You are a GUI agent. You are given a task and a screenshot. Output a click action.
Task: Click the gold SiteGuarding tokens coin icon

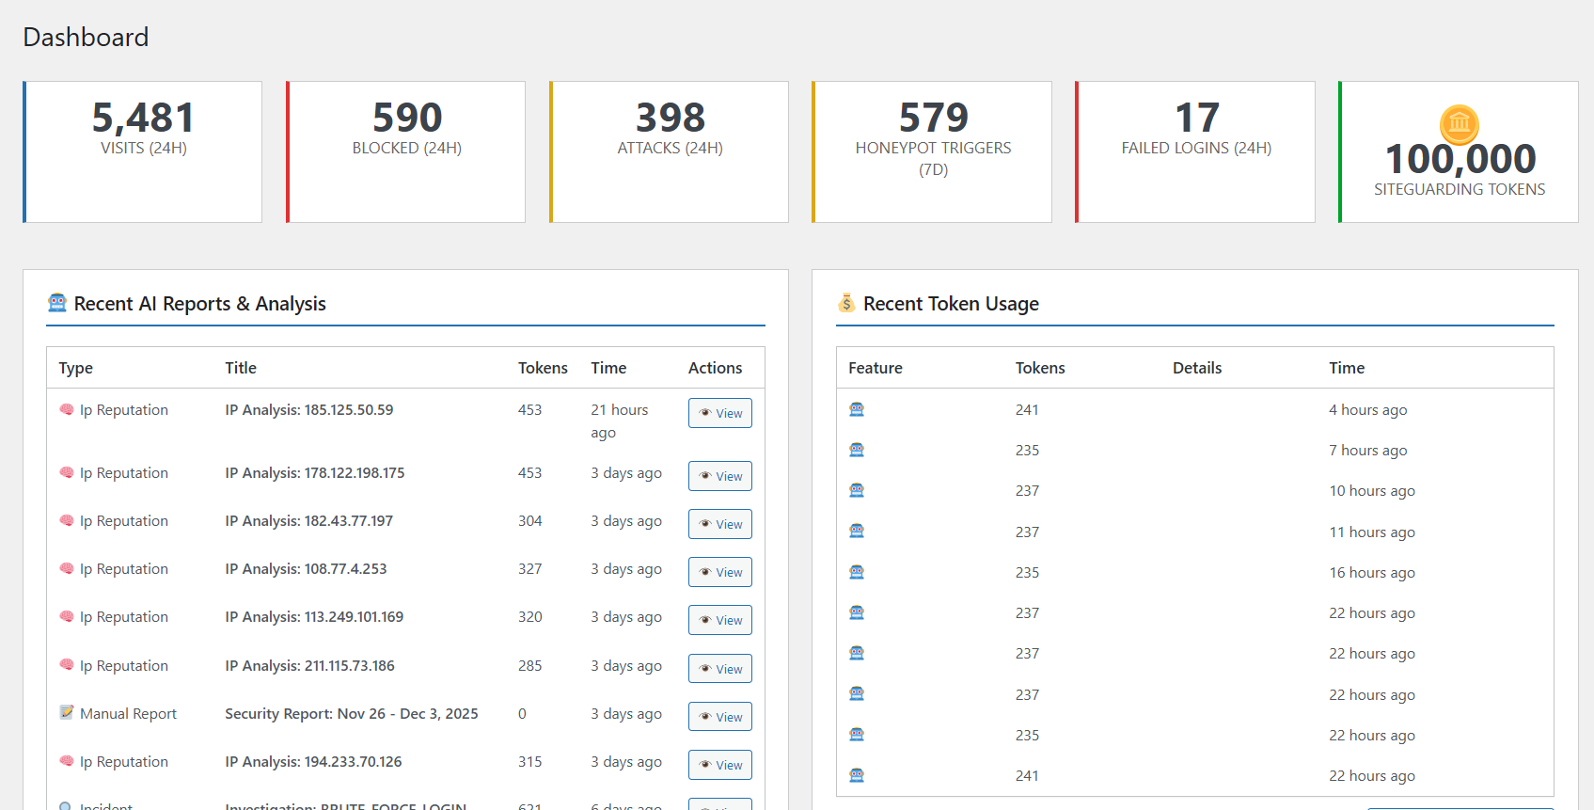[x=1459, y=124]
